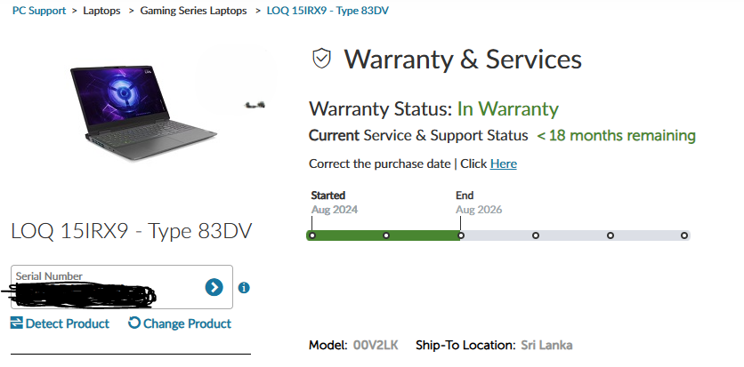Go to PC Support breadcrumb

point(39,11)
